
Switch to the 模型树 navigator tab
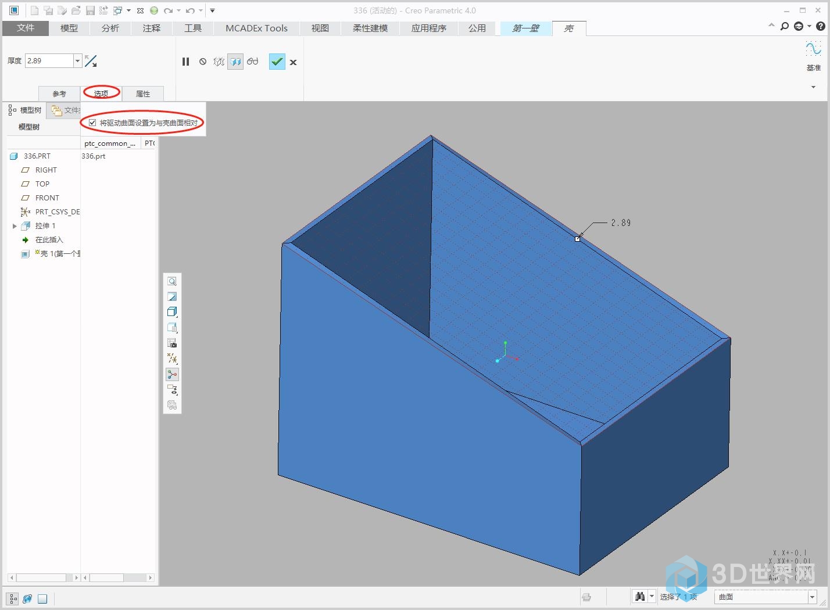tap(25, 110)
